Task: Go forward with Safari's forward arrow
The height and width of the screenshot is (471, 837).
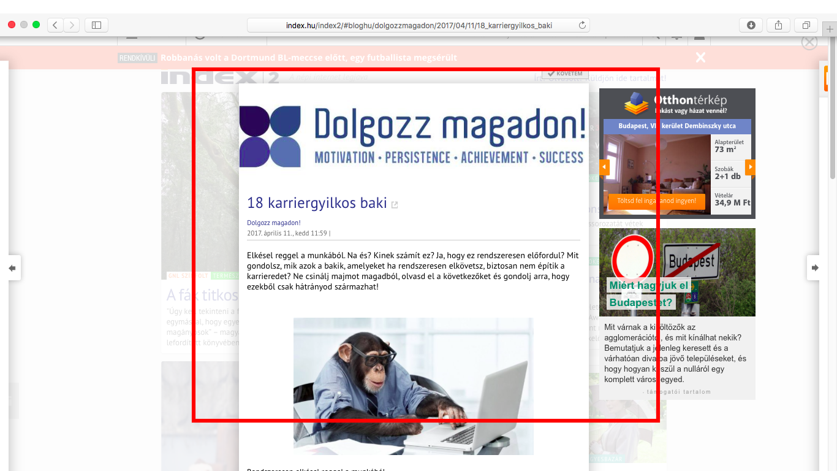Action: (72, 25)
